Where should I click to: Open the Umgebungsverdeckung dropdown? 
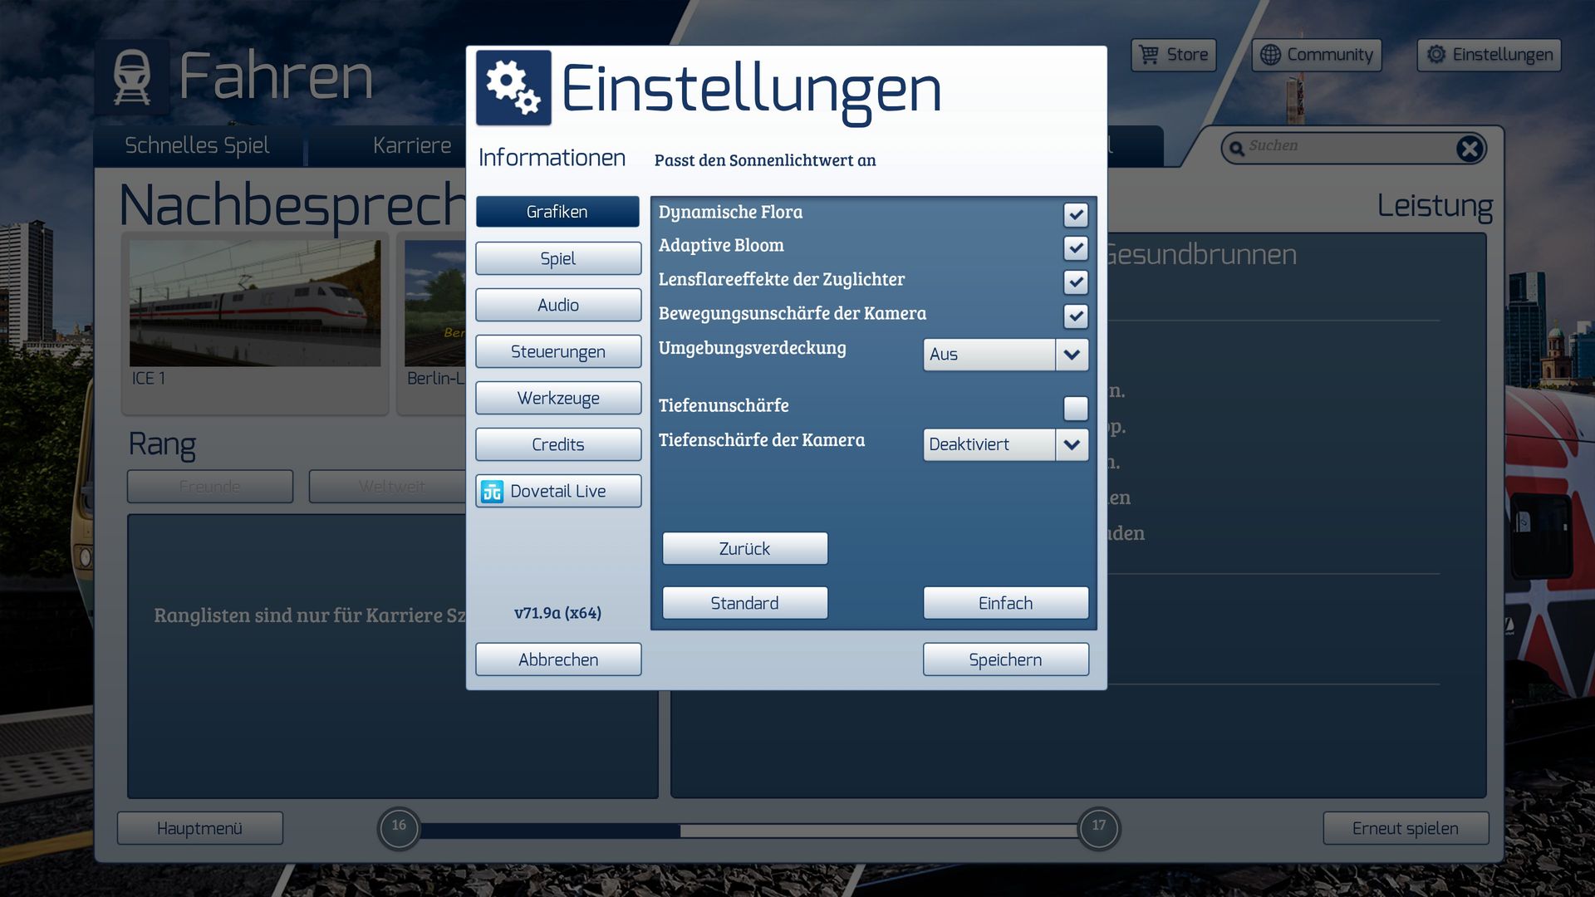coord(1072,355)
